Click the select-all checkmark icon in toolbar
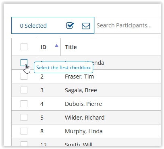Image resolution: width=164 pixels, height=149 pixels. click(70, 25)
